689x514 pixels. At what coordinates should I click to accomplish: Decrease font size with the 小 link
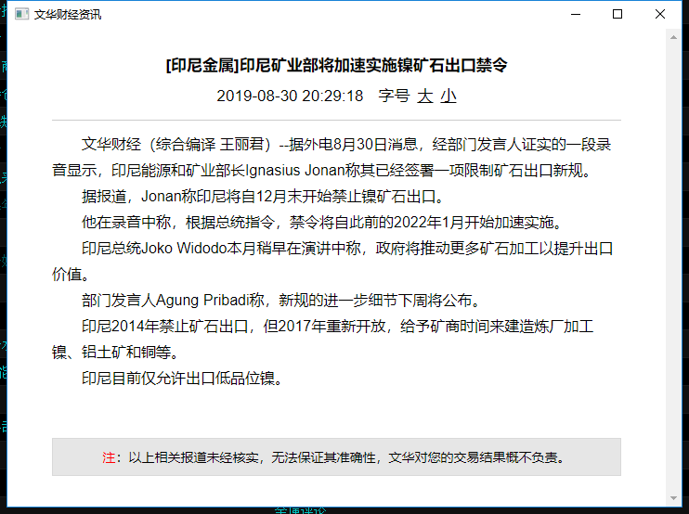448,96
